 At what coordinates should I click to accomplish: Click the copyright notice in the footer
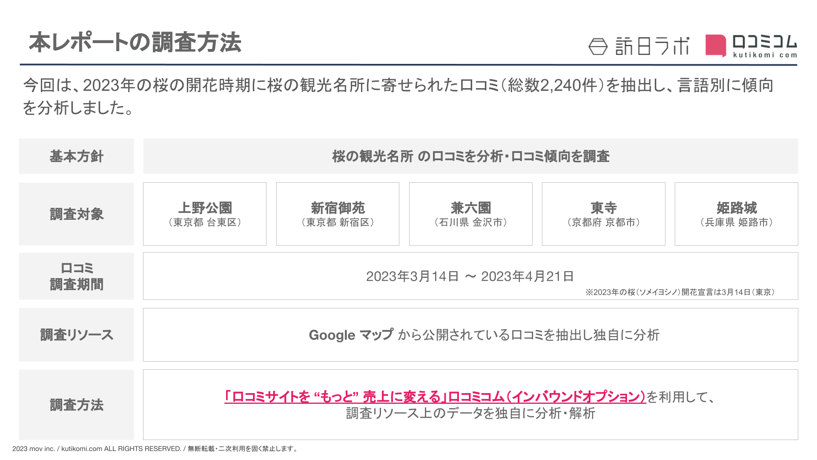155,448
